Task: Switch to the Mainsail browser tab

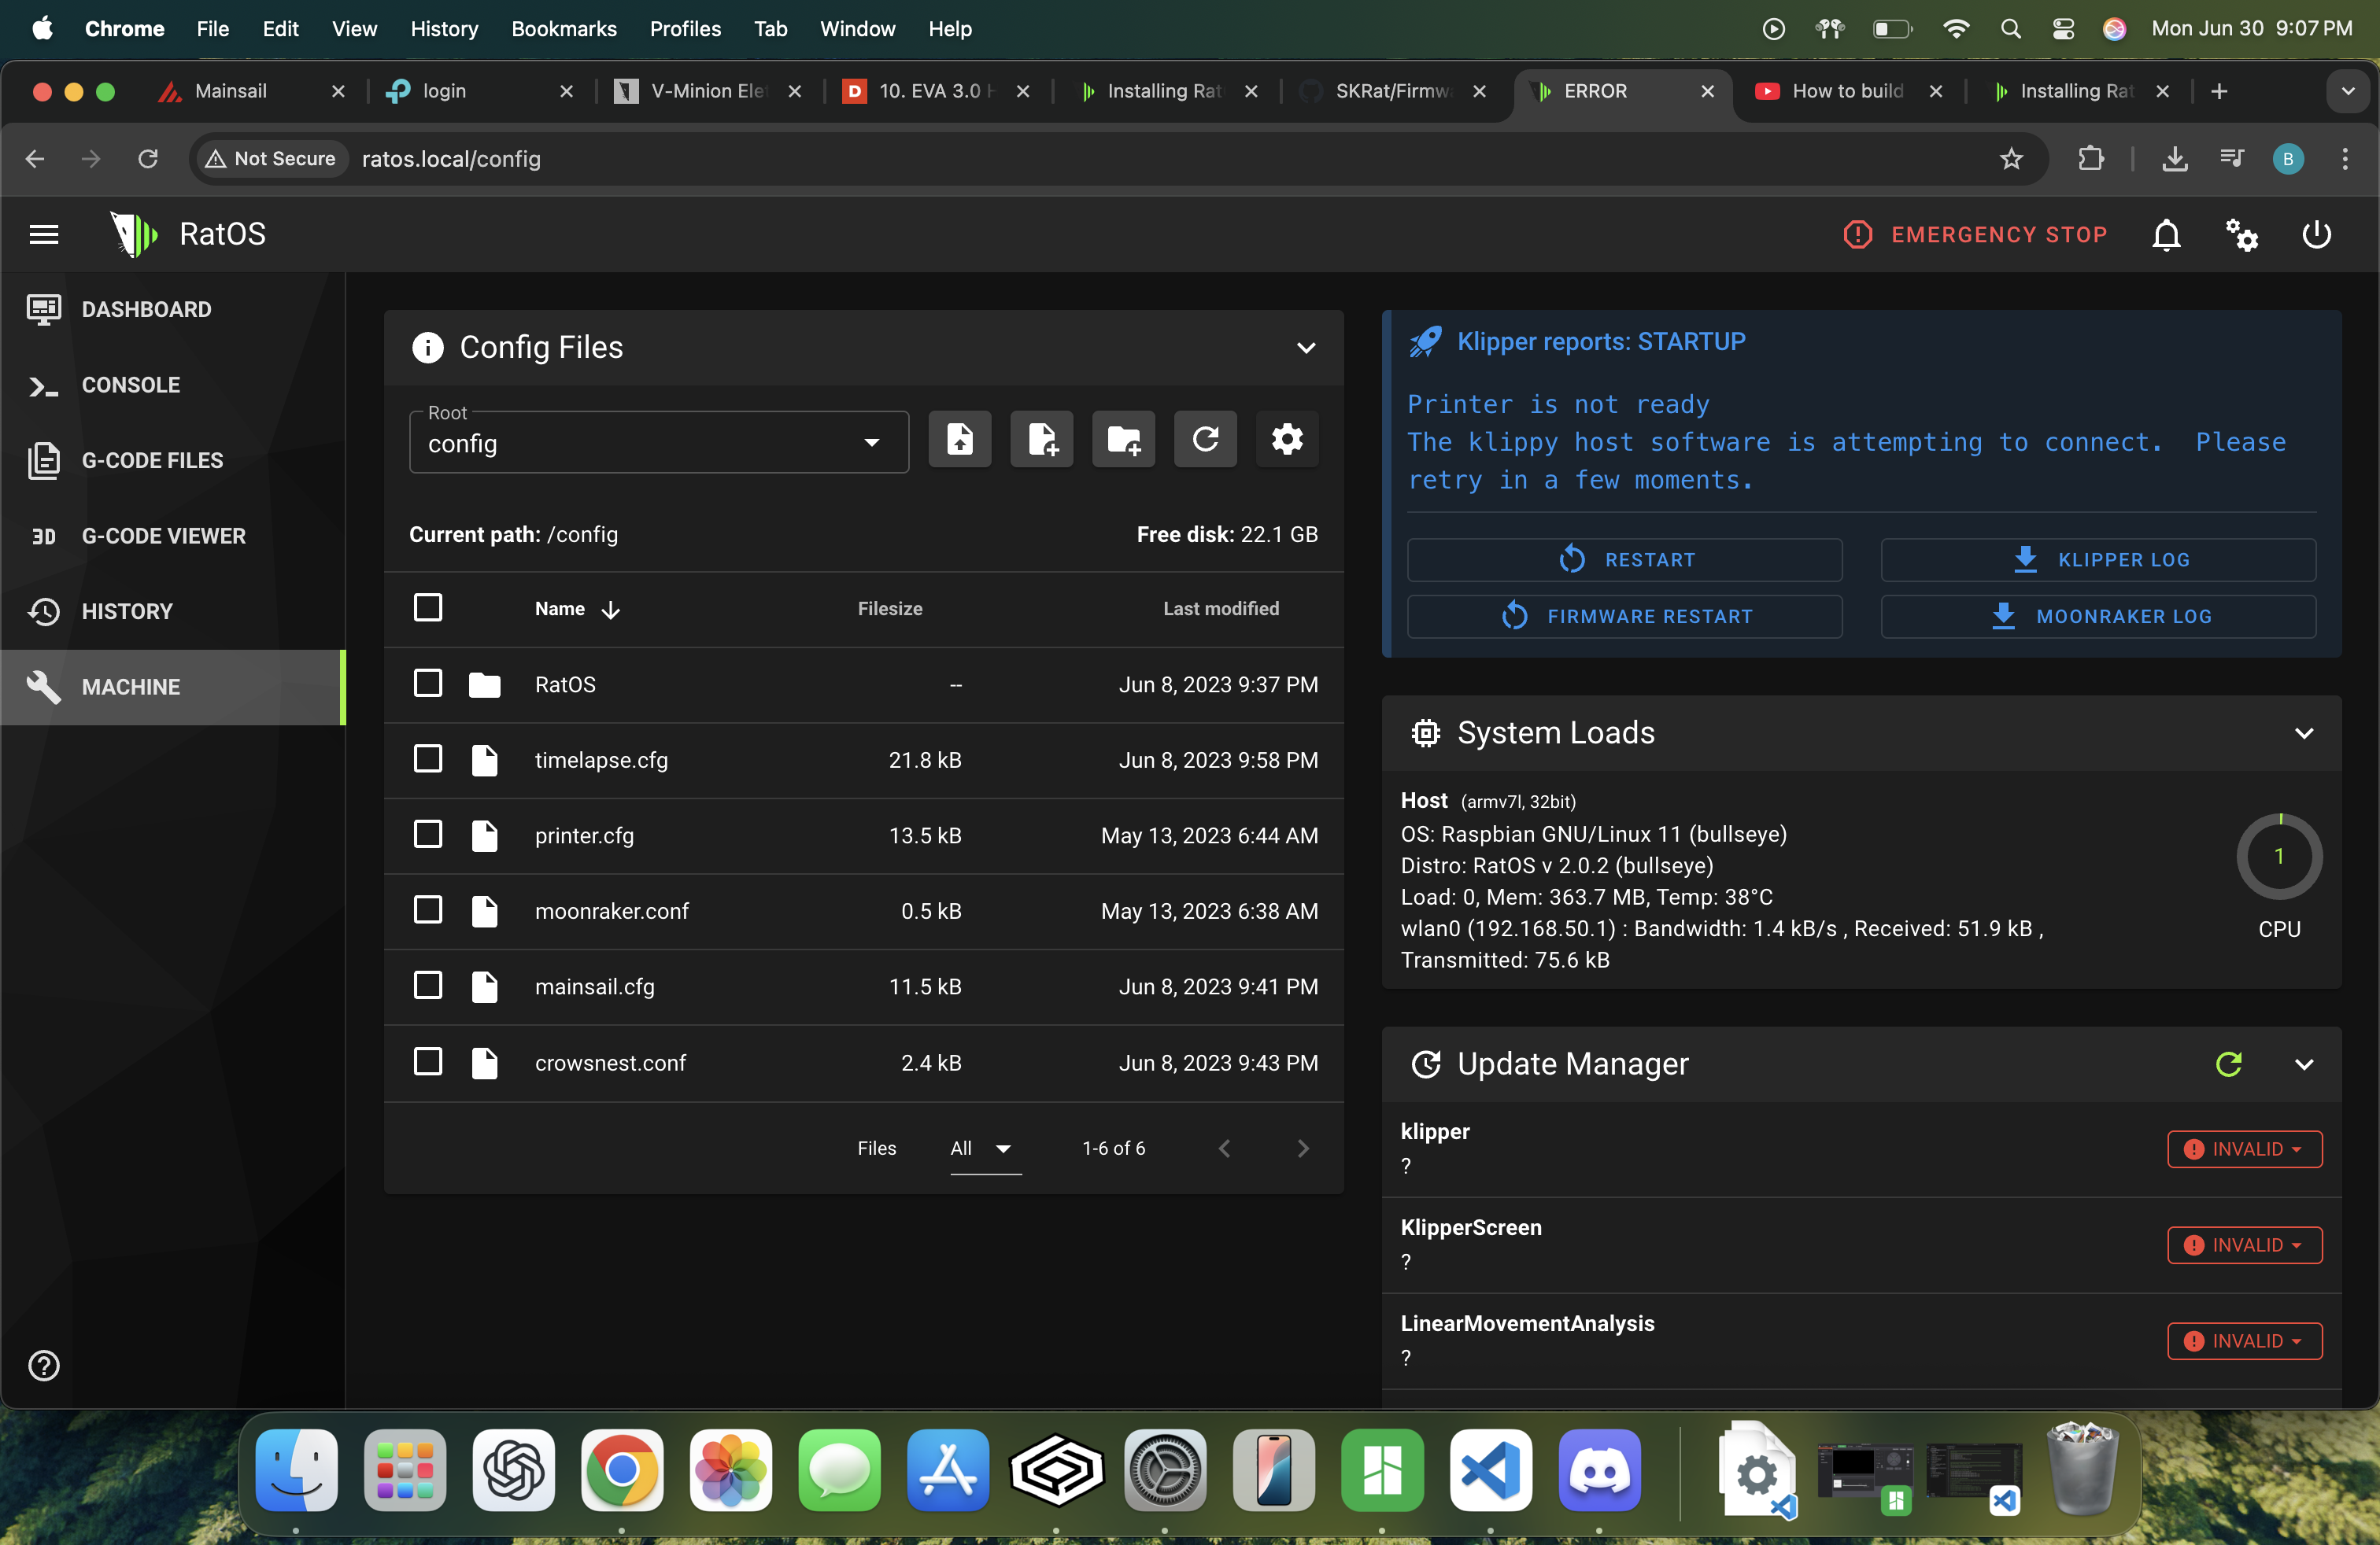Action: point(250,91)
